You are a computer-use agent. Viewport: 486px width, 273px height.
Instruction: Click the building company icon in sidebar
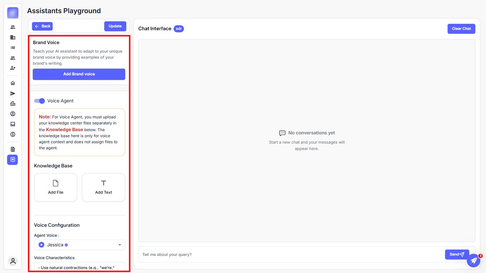(13, 37)
